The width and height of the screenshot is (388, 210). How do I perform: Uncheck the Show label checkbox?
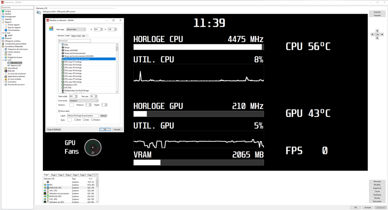pyautogui.click(x=59, y=111)
